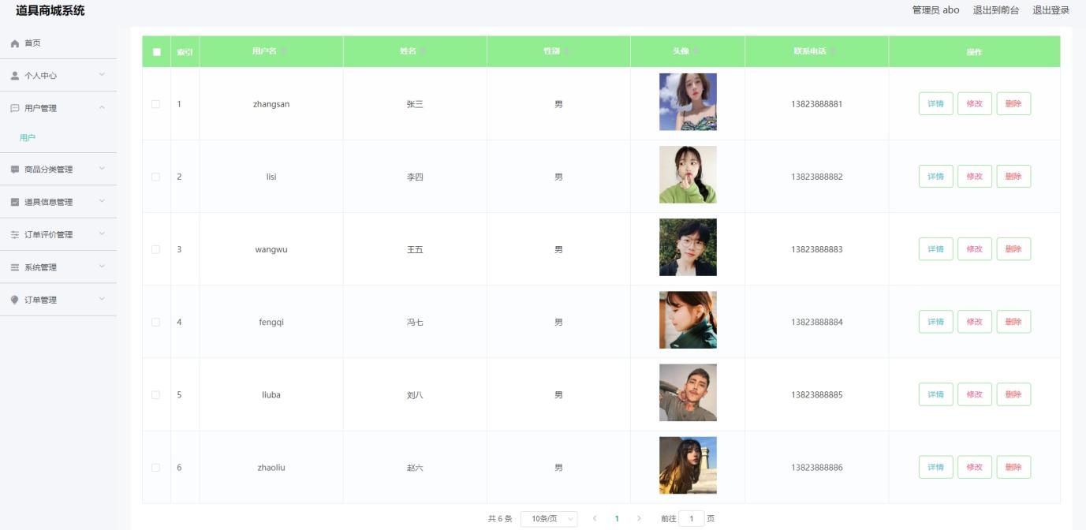Open the 10条/页 page size dropdown
Viewport: 1086px width, 530px height.
click(549, 519)
